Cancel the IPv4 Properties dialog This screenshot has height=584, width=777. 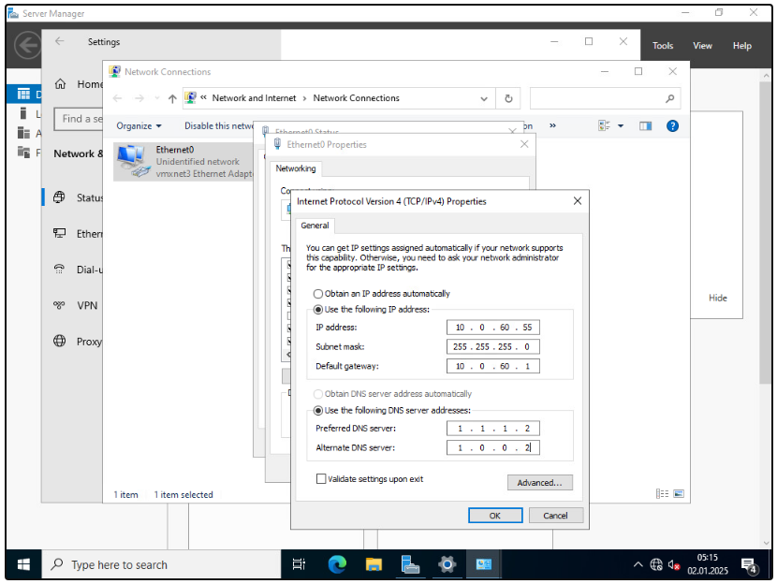click(x=555, y=516)
